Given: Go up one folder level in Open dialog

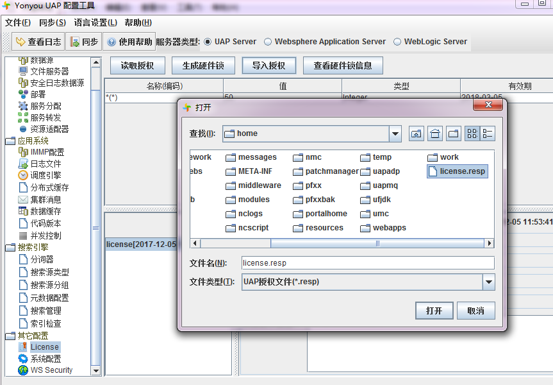Looking at the screenshot, I should click(x=417, y=134).
